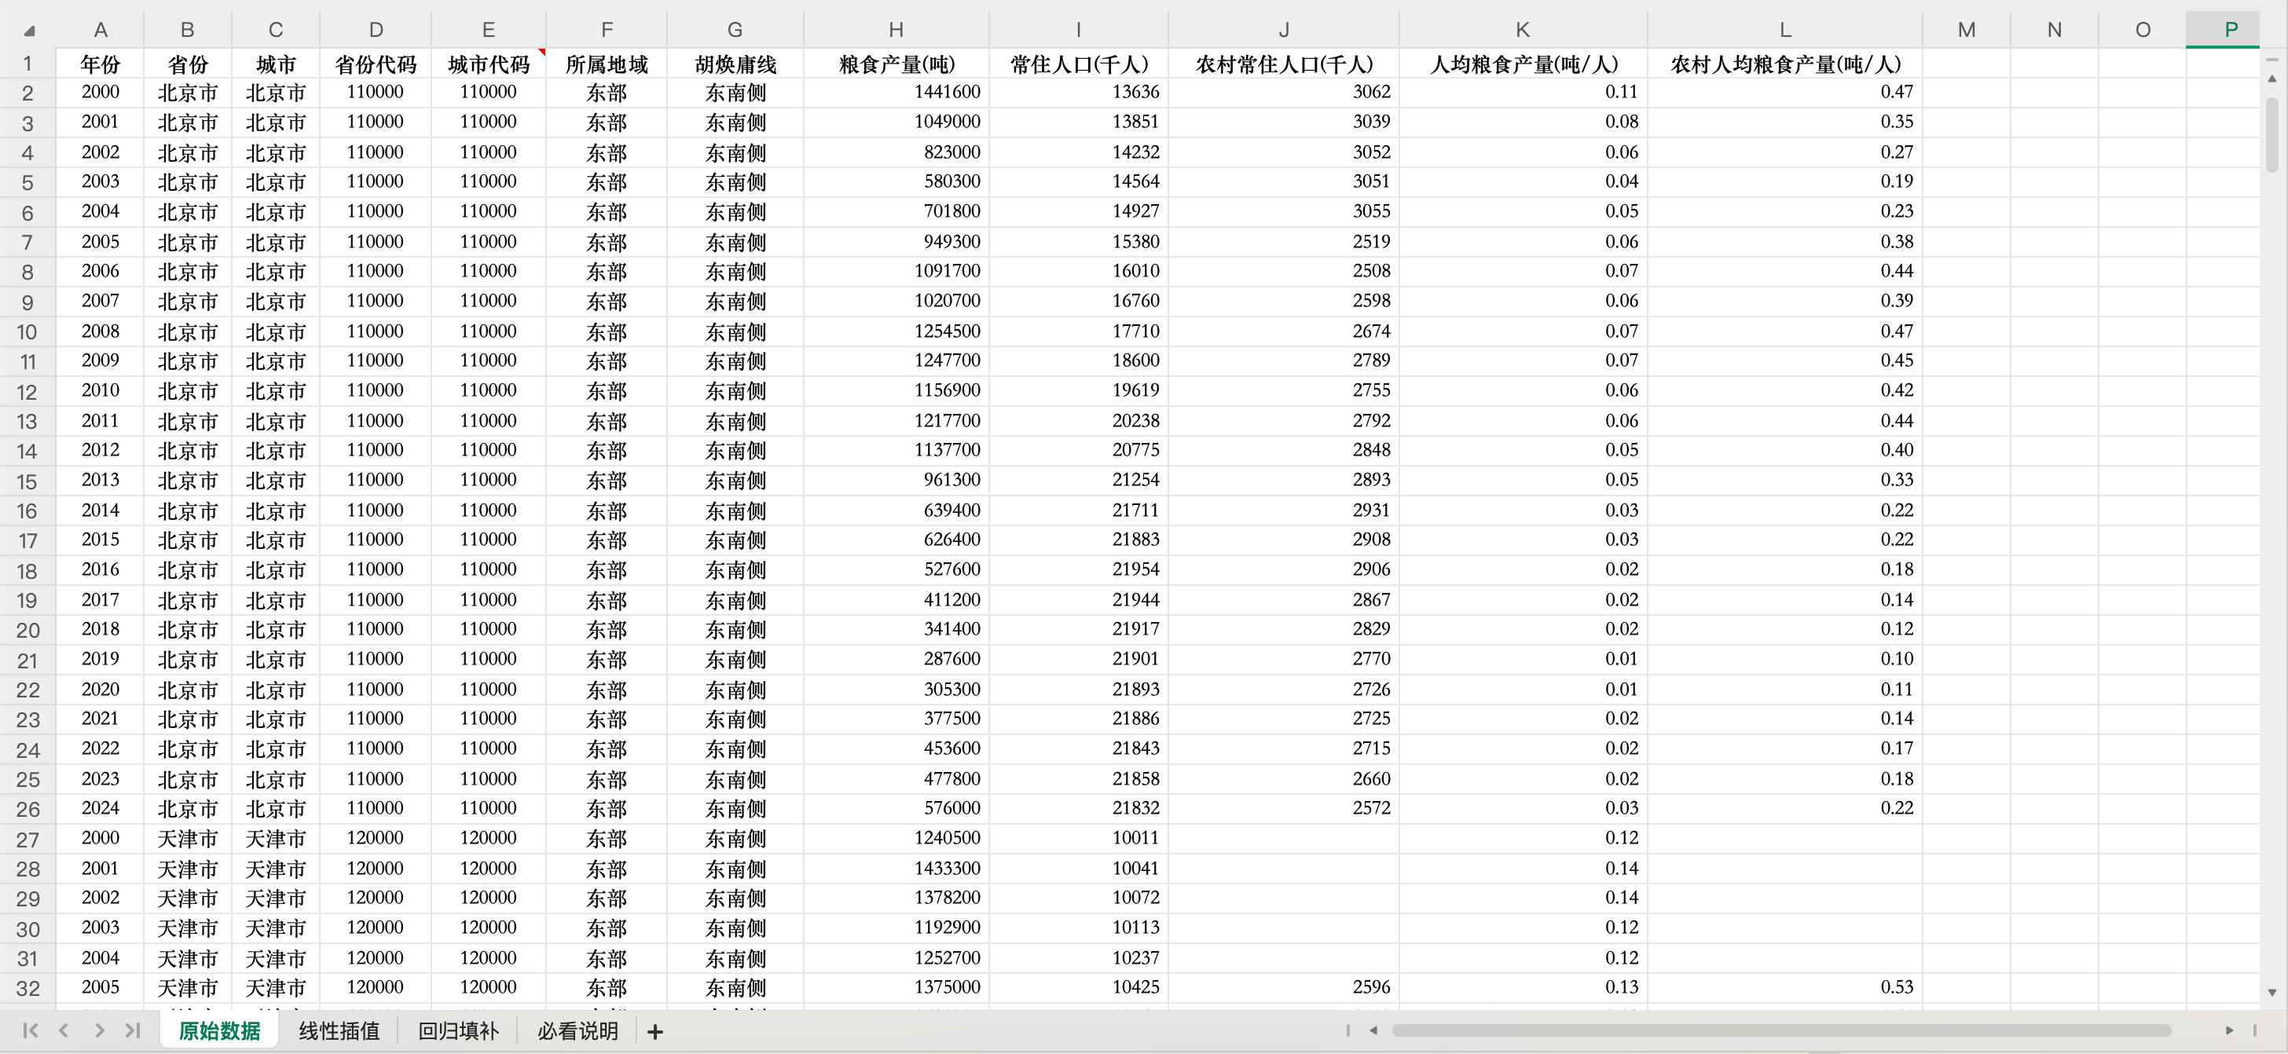Select column H header

click(x=895, y=30)
